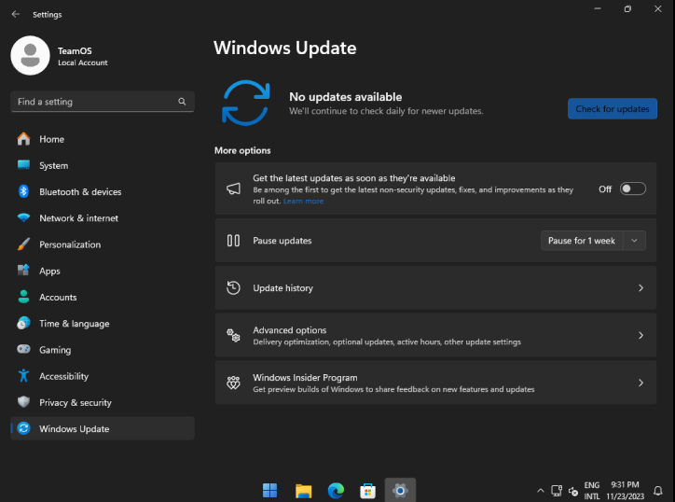Show hidden tray icons chevron
This screenshot has width=675, height=502.
pos(541,491)
